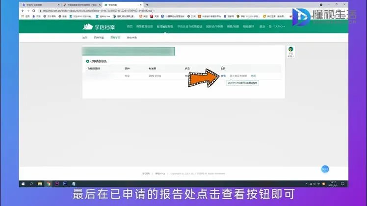Open 在线验证报告 in the navigation bar
Image resolution: width=367 pixels, height=206 pixels.
(x=165, y=26)
